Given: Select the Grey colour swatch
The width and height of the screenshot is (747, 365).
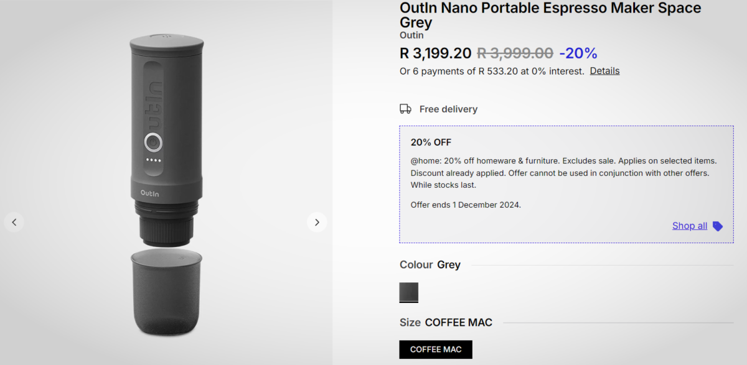Looking at the screenshot, I should coord(409,292).
